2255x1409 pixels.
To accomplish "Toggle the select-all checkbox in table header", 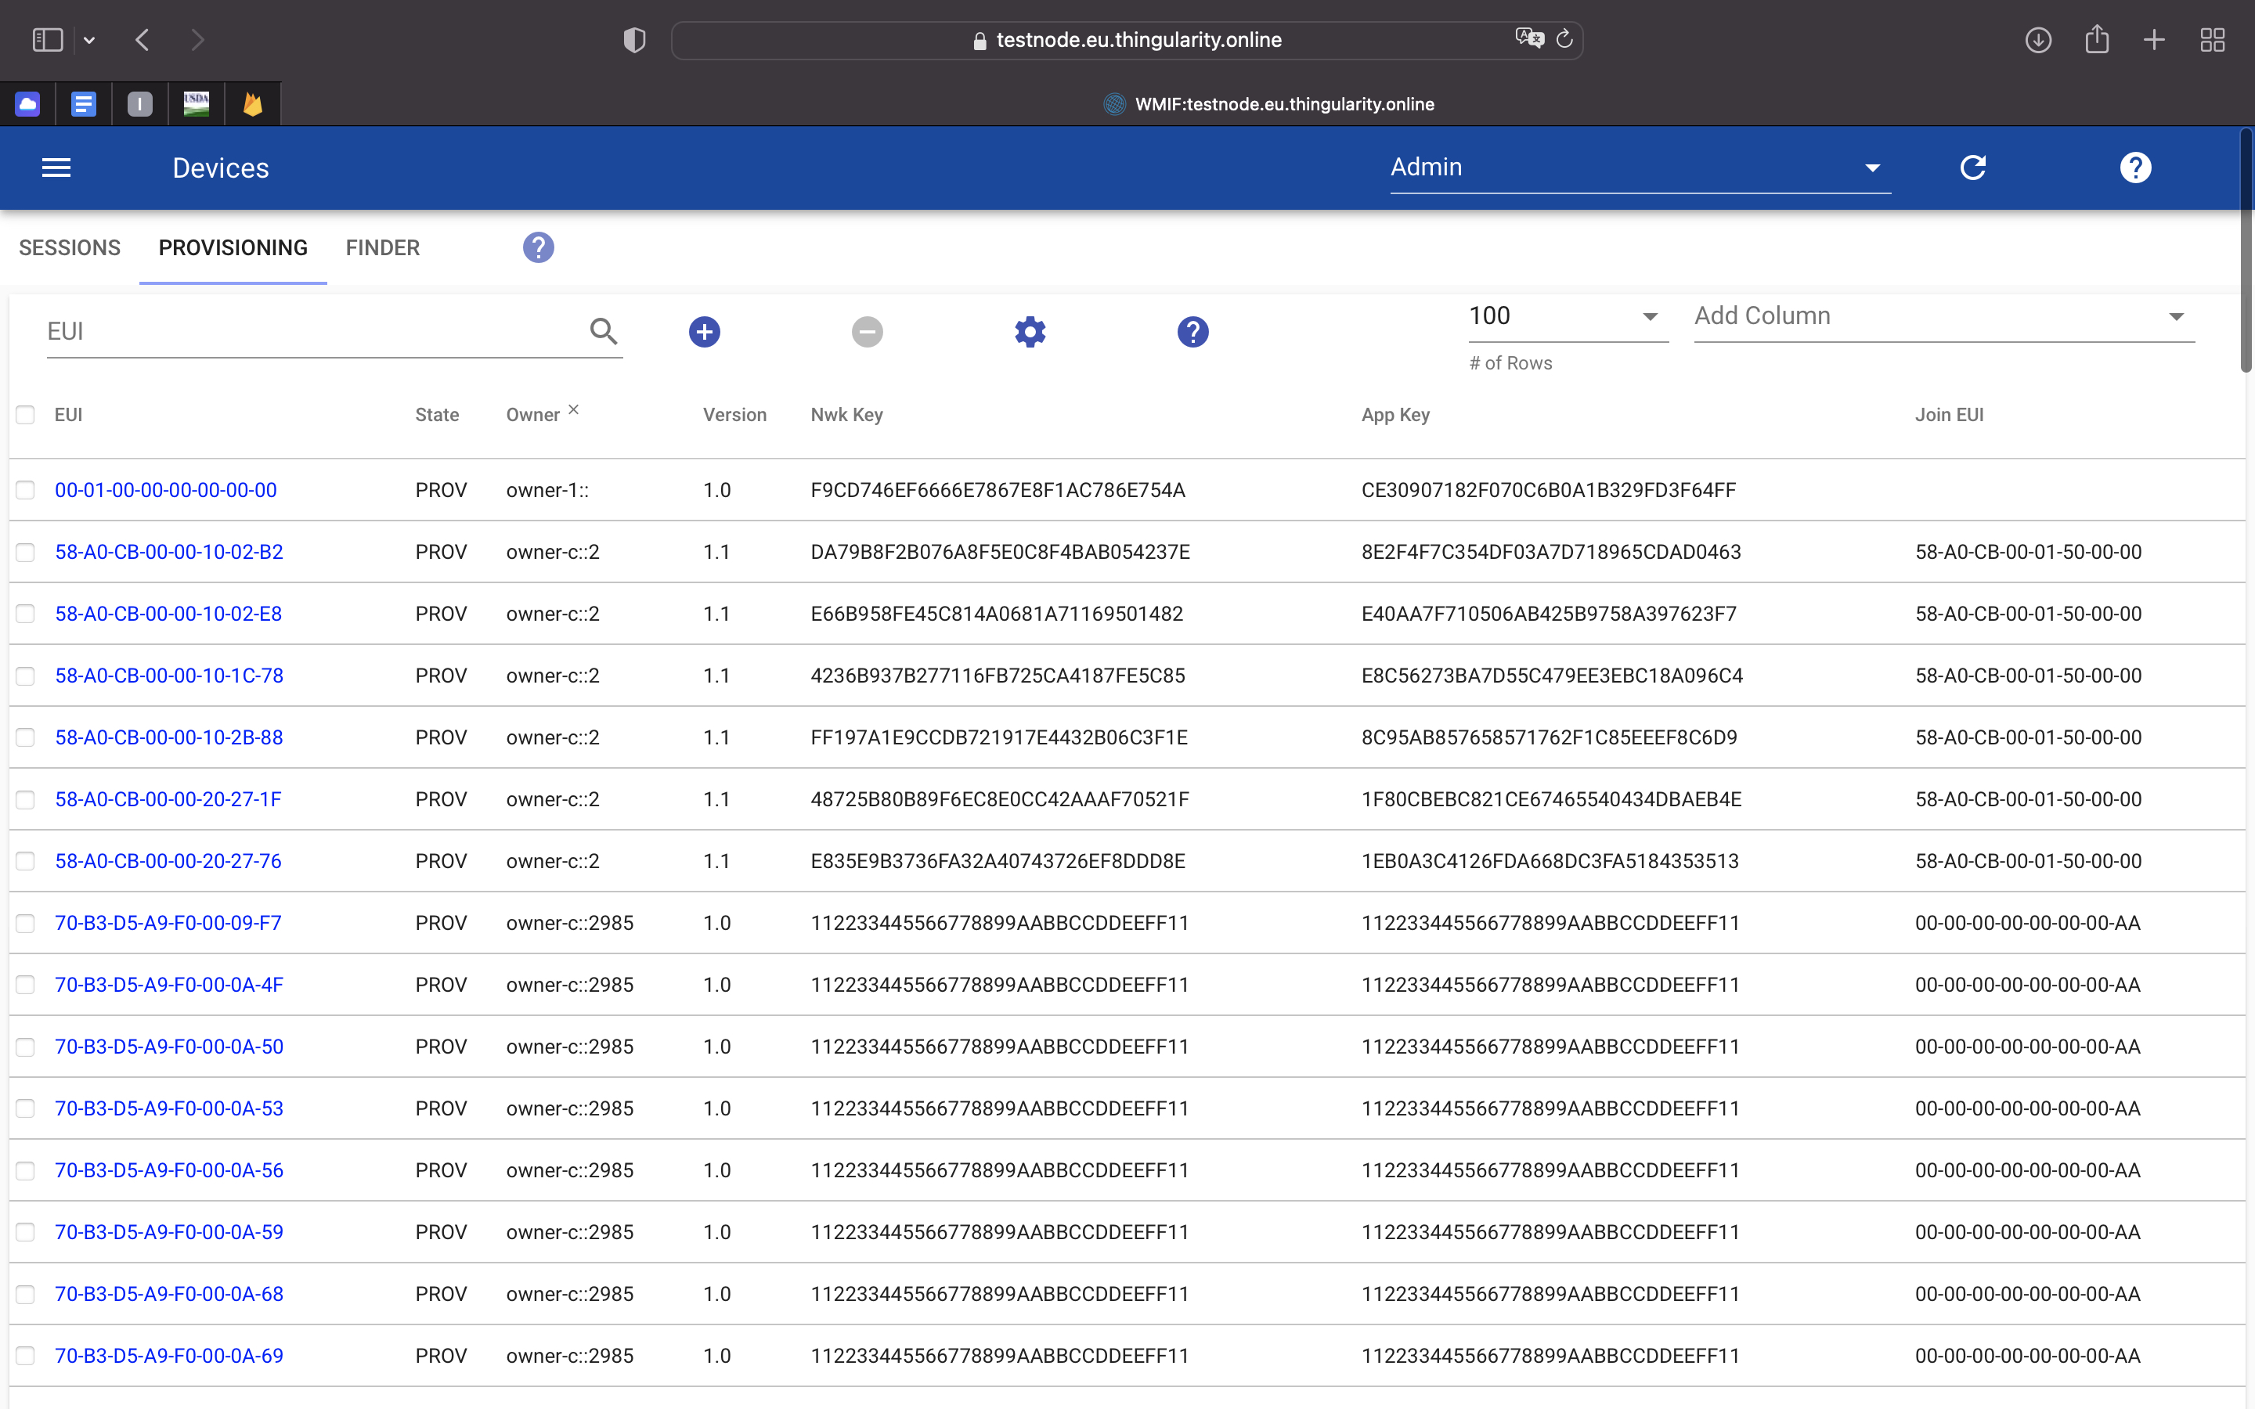I will tap(25, 415).
